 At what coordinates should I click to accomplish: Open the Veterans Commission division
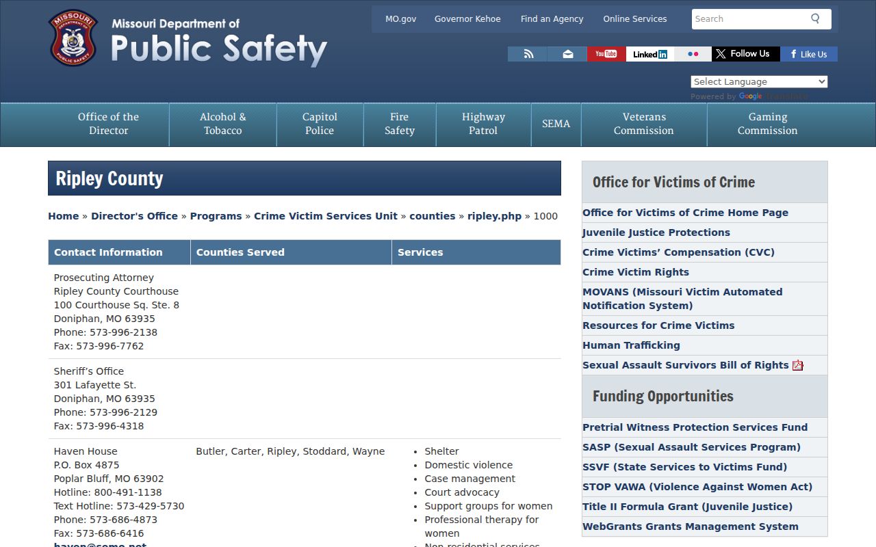(644, 124)
